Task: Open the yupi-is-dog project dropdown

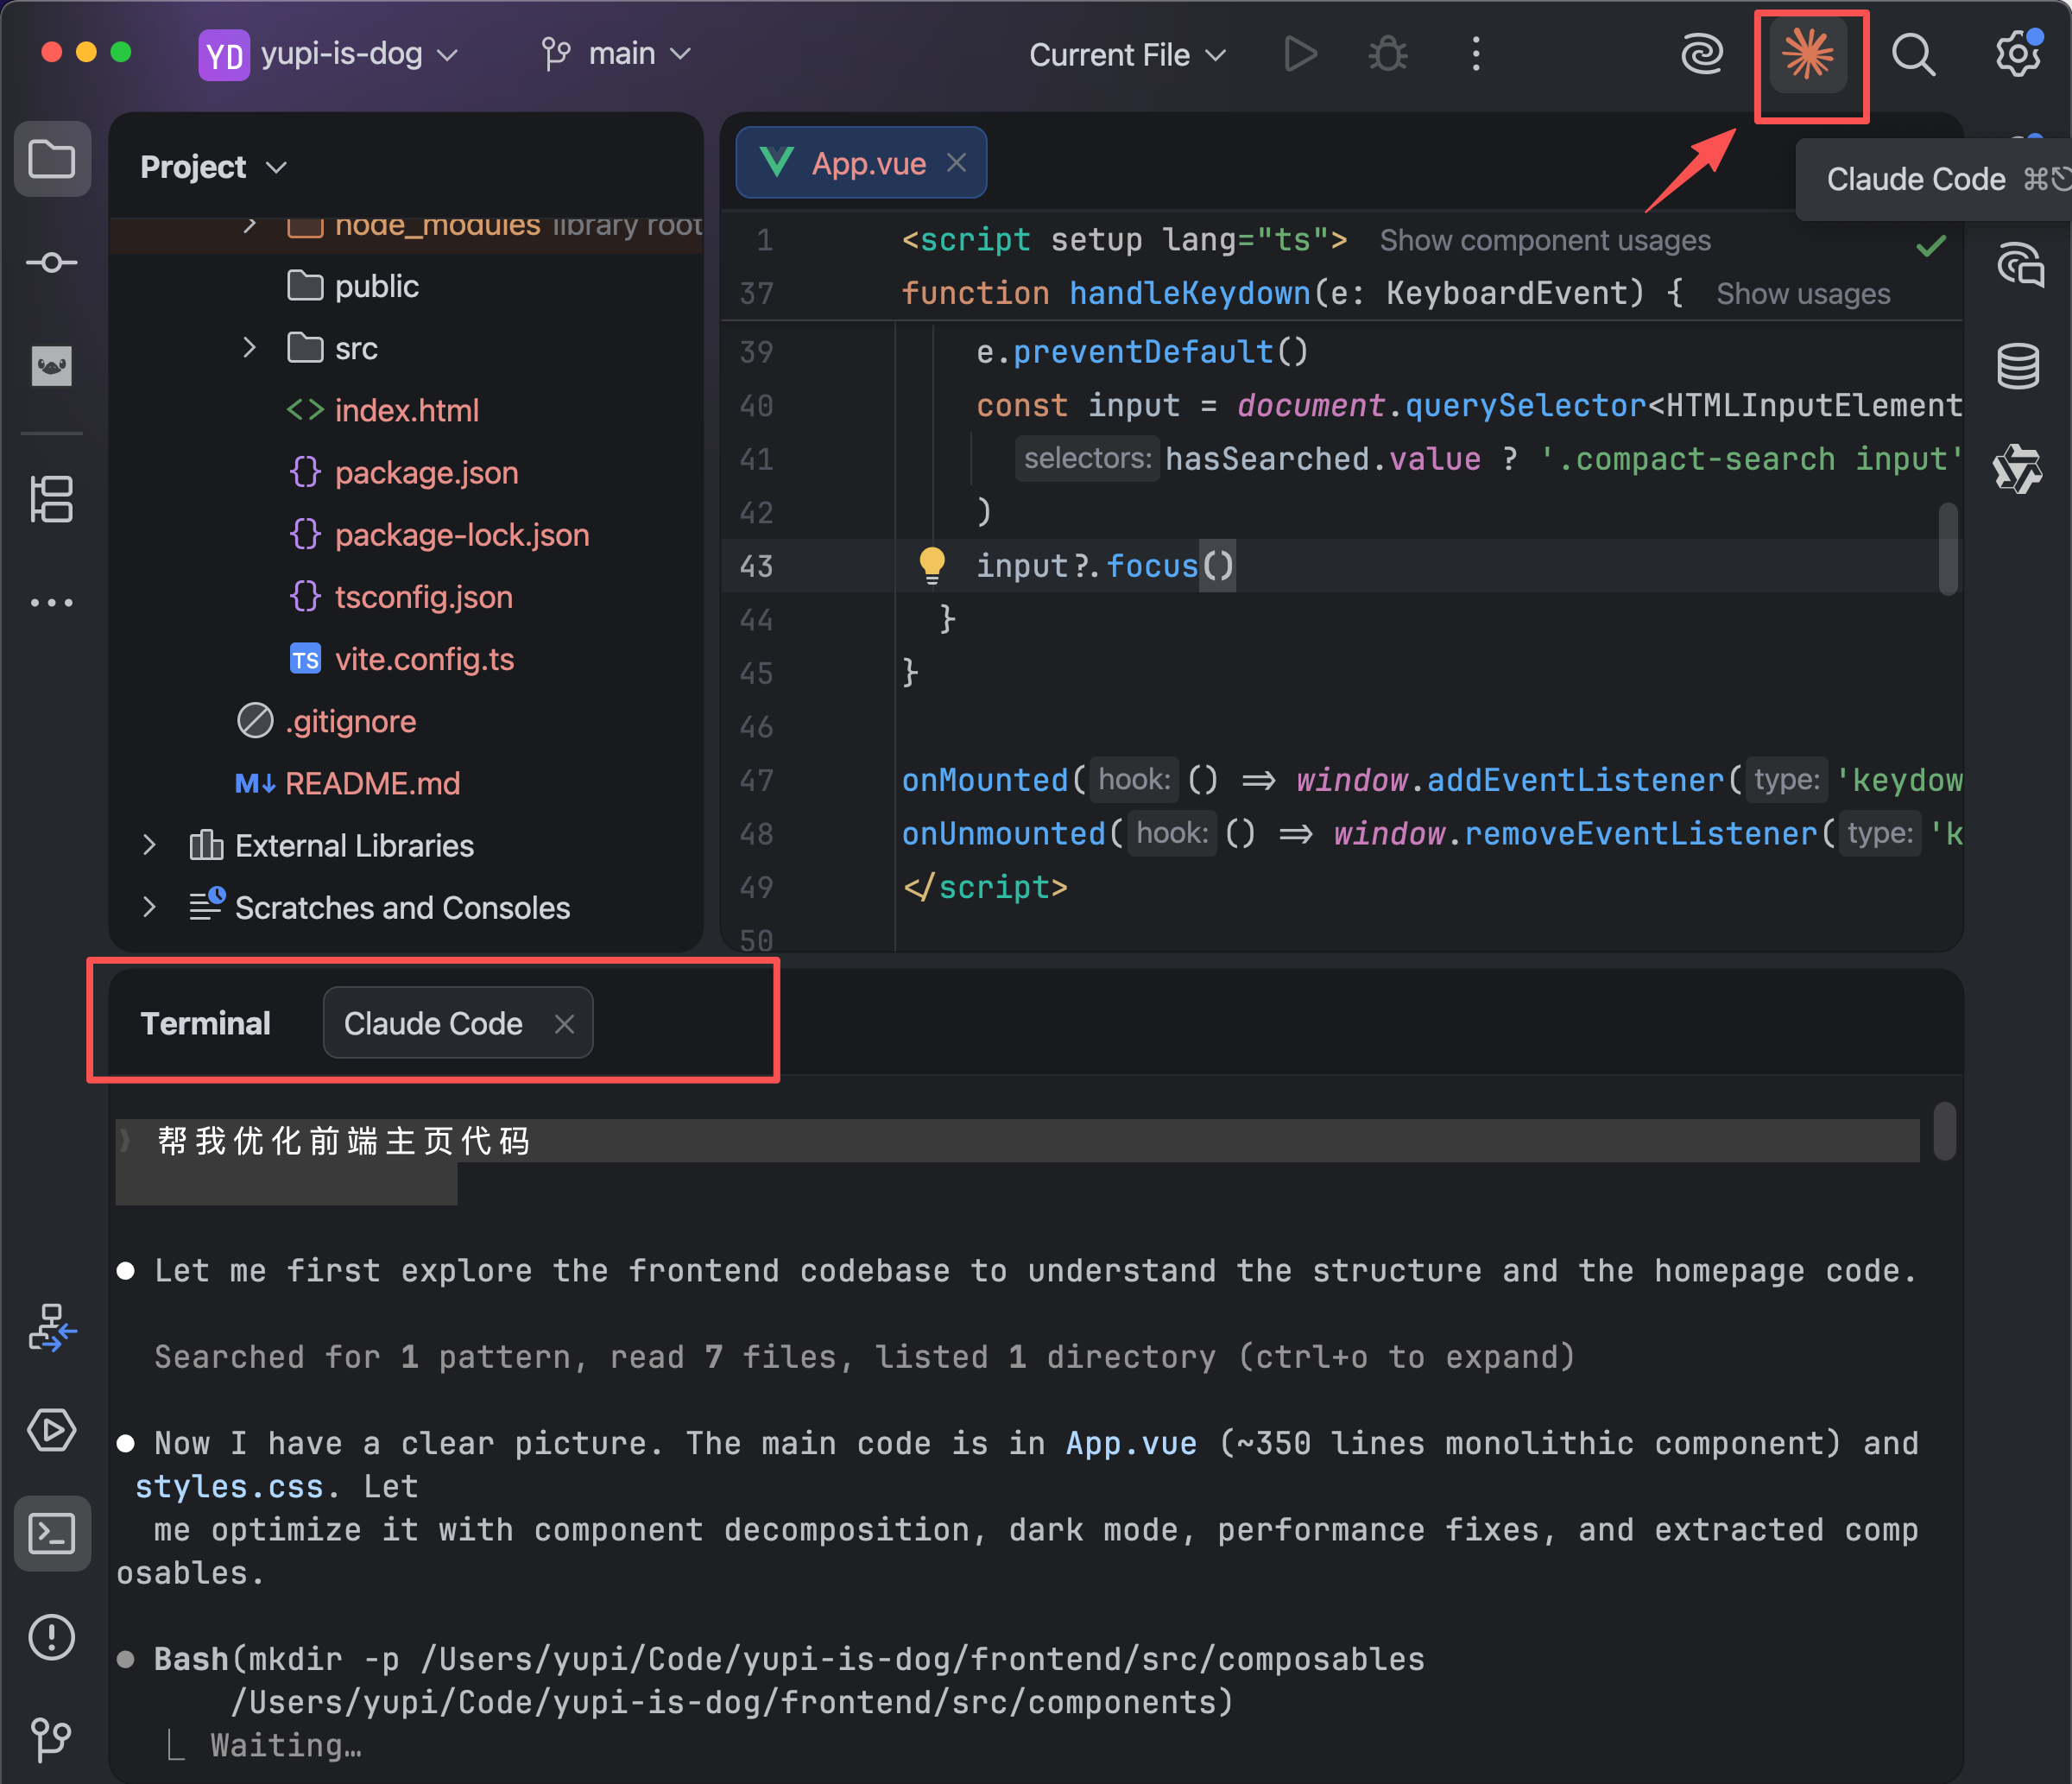Action: coord(329,54)
